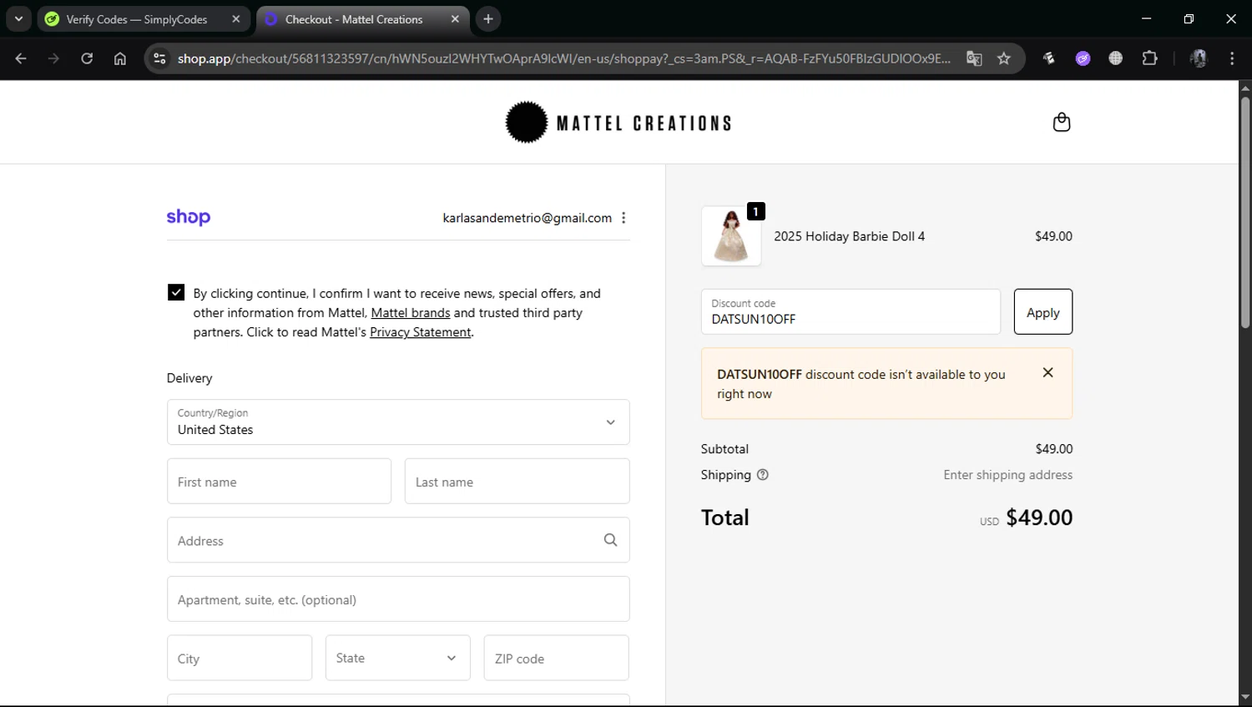The height and width of the screenshot is (707, 1252).
Task: Open the browser extensions puzzle icon
Action: click(1149, 58)
